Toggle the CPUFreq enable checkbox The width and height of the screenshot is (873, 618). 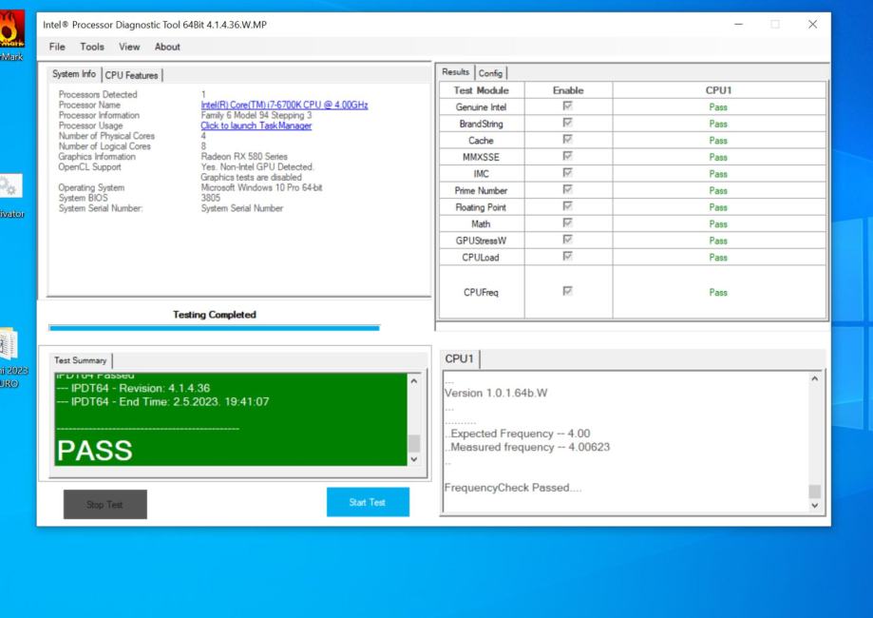(x=568, y=293)
